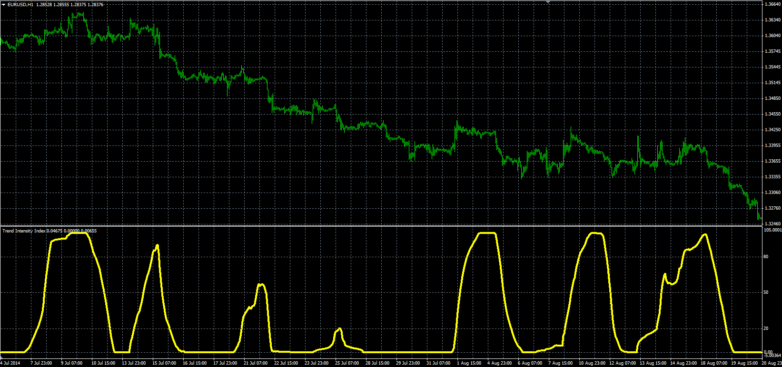Click the 1 Aug 15:00 time label
782x367 pixels.
tap(469, 363)
